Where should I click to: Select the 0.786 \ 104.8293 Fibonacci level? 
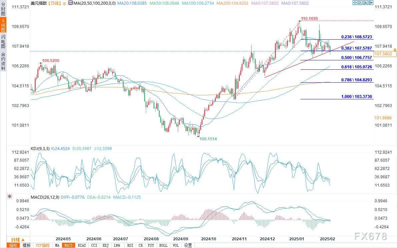pyautogui.click(x=357, y=80)
